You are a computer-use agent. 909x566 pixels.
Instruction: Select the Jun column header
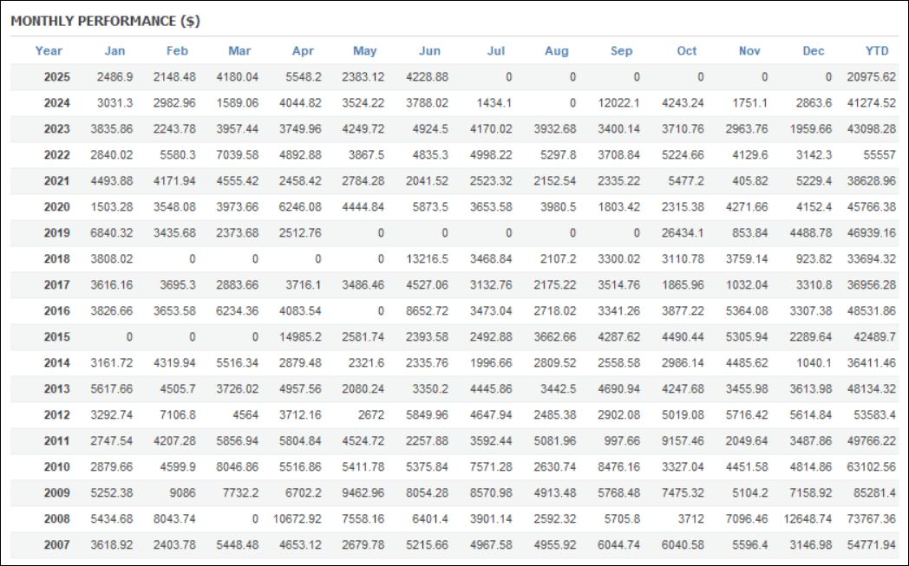pos(429,51)
